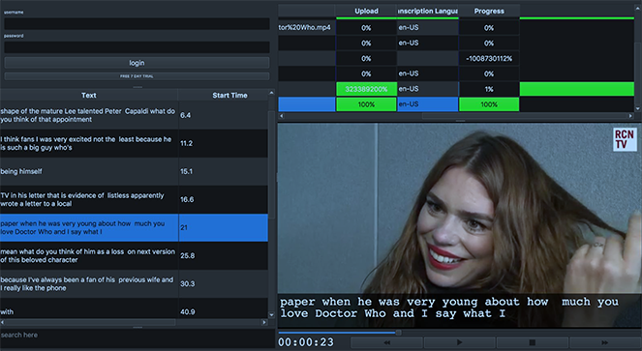Click the start time cell 30.3
This screenshot has width=642, height=351.
click(x=223, y=284)
